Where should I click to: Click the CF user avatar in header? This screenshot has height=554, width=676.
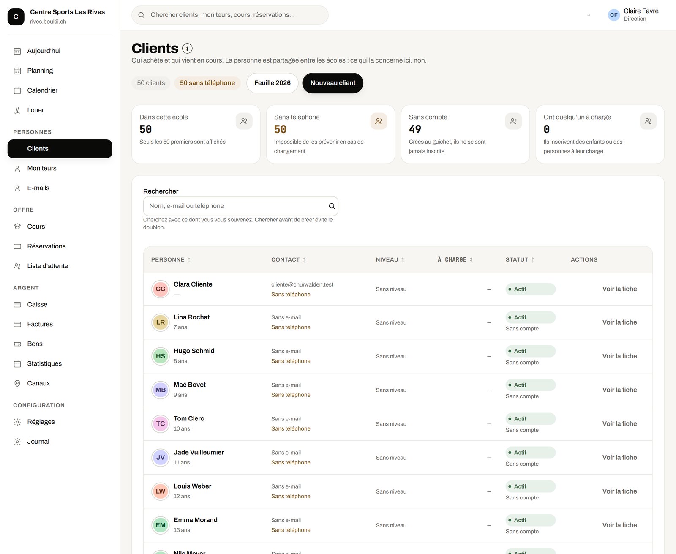point(613,15)
